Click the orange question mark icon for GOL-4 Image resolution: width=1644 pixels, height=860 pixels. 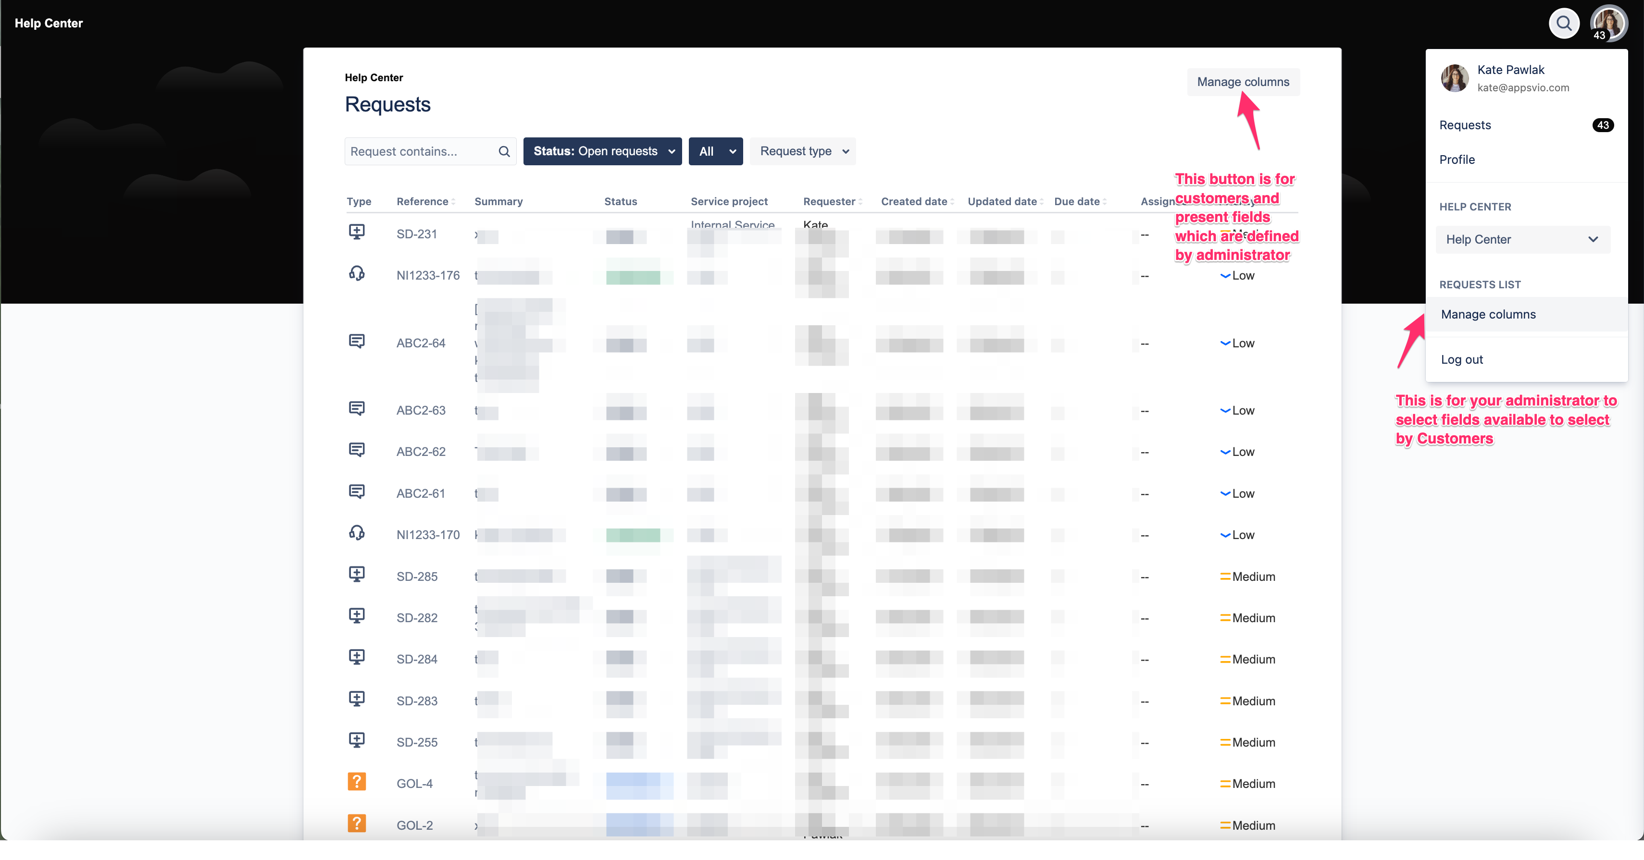pyautogui.click(x=357, y=782)
